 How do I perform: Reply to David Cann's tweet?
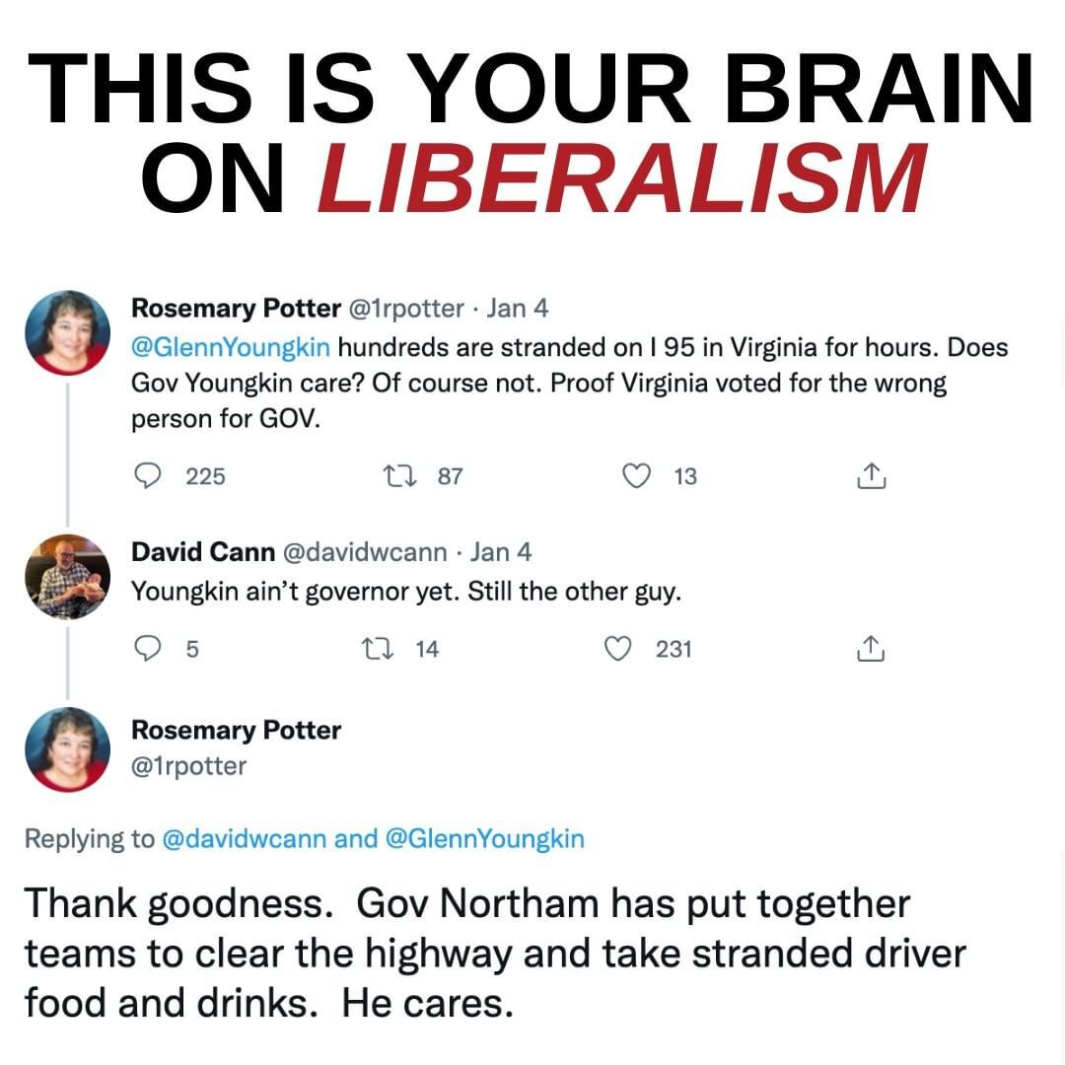pyautogui.click(x=147, y=648)
